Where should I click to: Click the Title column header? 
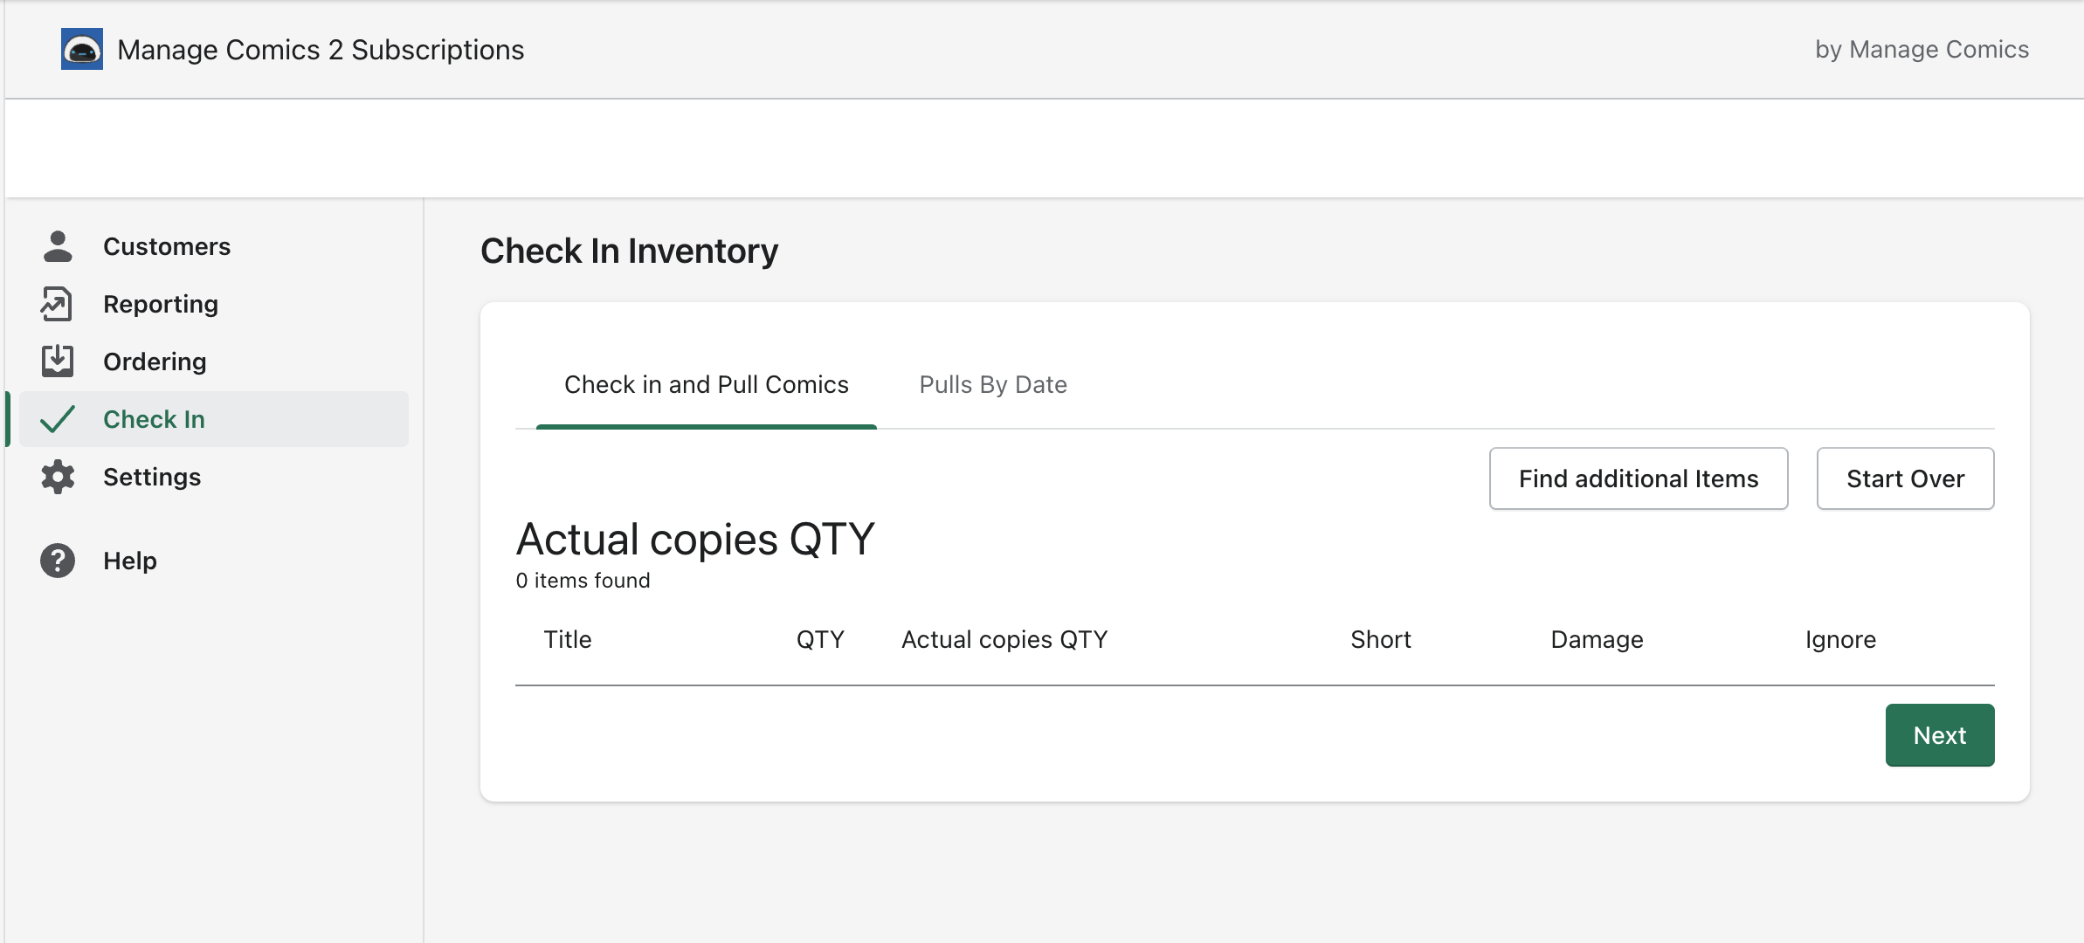click(x=568, y=639)
